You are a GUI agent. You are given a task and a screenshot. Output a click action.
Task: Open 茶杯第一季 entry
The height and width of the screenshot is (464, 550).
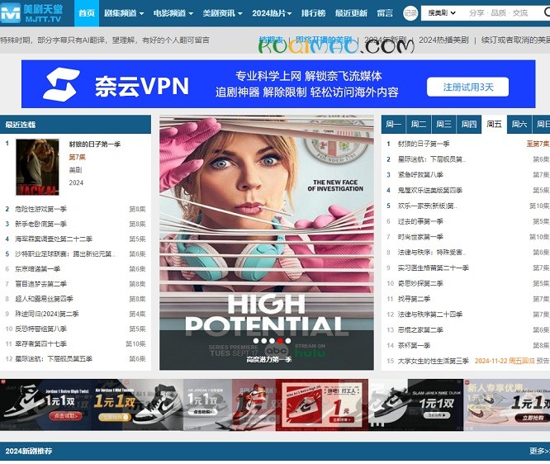pyautogui.click(x=414, y=345)
